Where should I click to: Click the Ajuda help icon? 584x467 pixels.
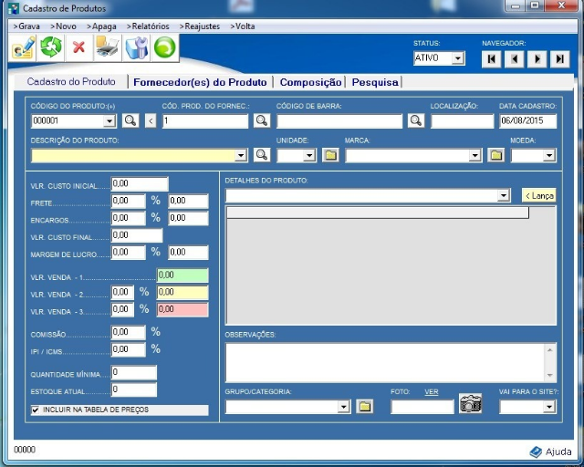click(536, 451)
